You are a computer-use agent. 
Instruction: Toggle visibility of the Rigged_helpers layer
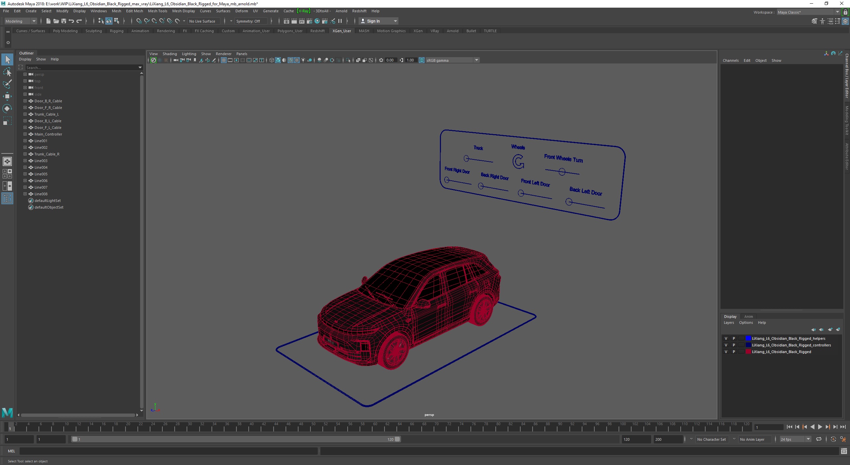(726, 338)
